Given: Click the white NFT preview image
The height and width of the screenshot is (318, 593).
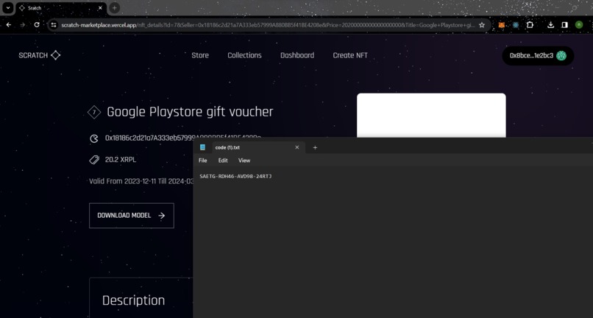Looking at the screenshot, I should (x=431, y=116).
